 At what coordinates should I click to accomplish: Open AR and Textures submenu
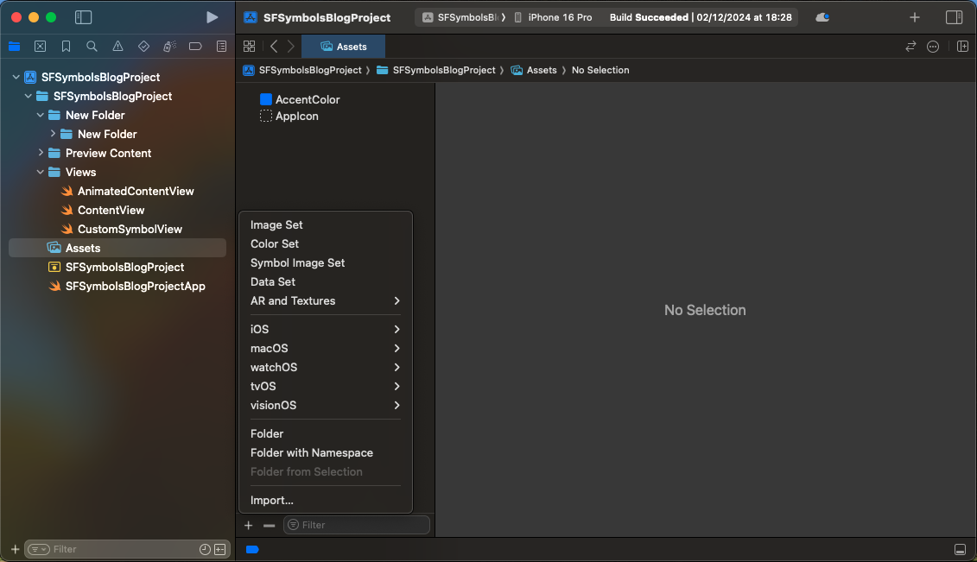pos(326,300)
